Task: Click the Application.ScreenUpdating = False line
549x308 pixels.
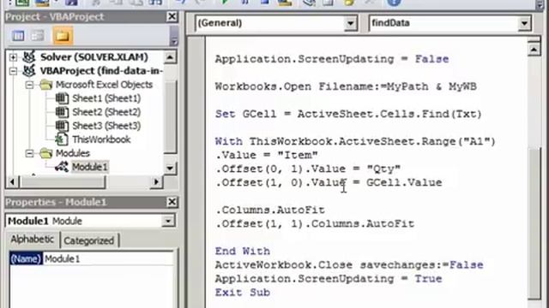Action: point(332,59)
